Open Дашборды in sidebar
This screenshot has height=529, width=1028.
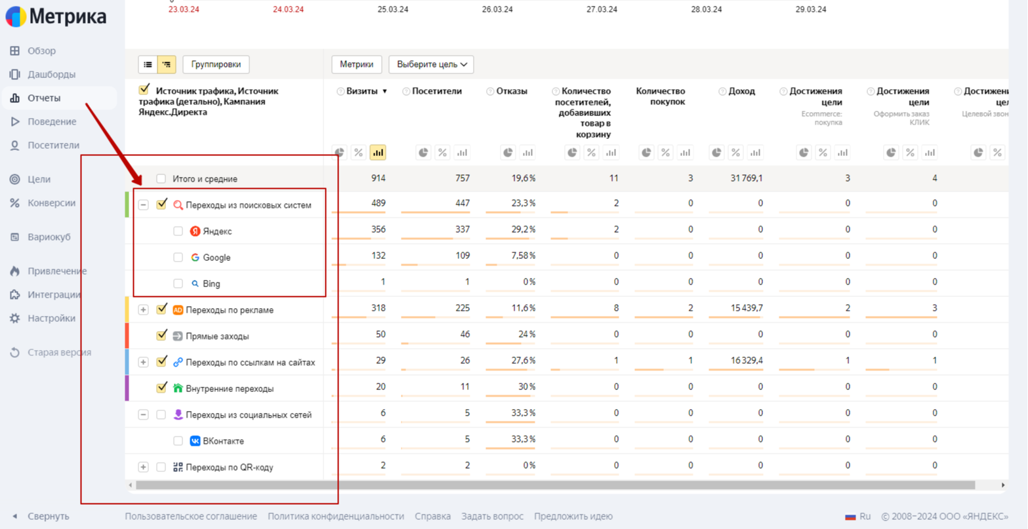pos(51,74)
